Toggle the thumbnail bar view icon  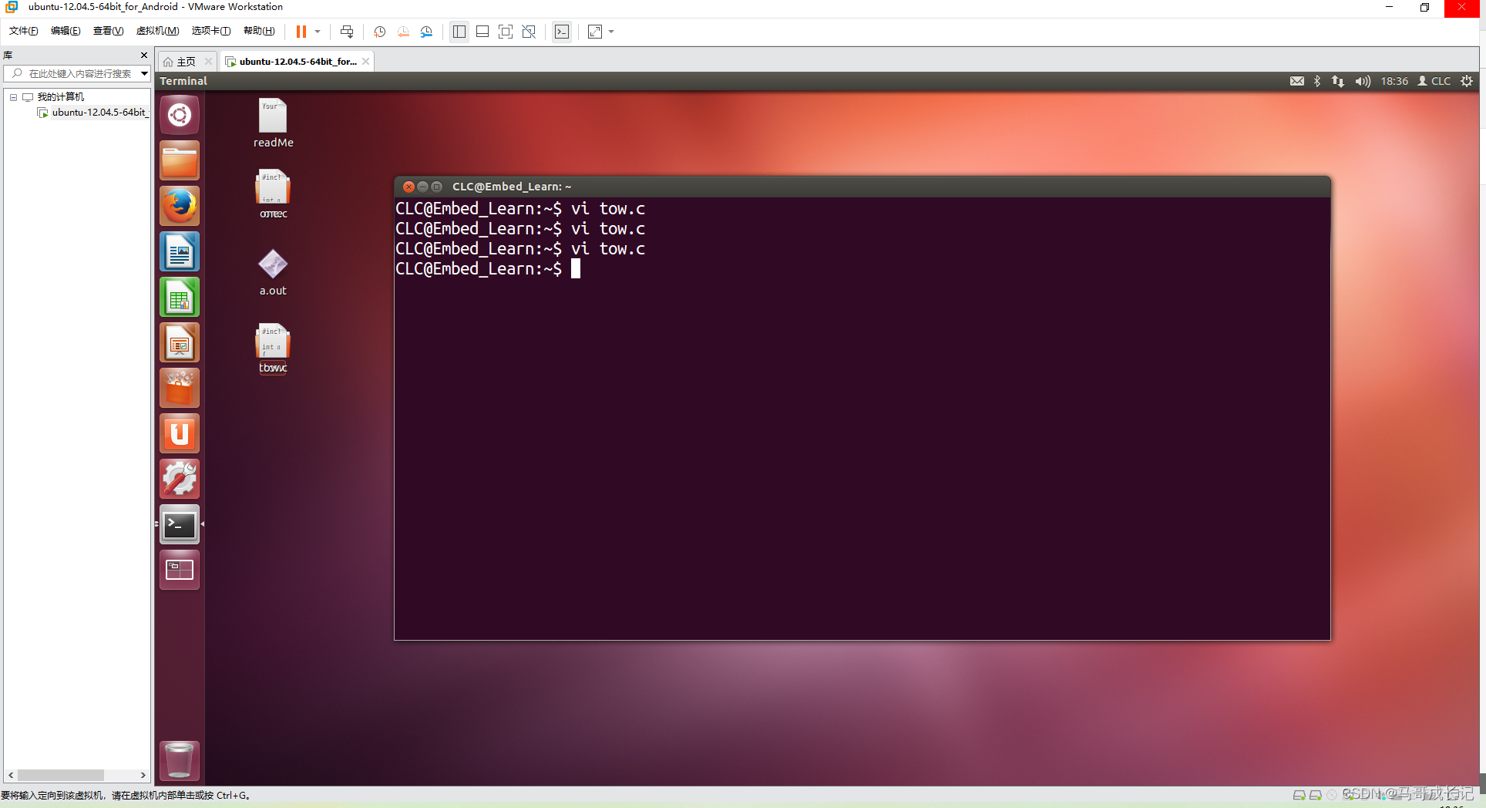(482, 32)
